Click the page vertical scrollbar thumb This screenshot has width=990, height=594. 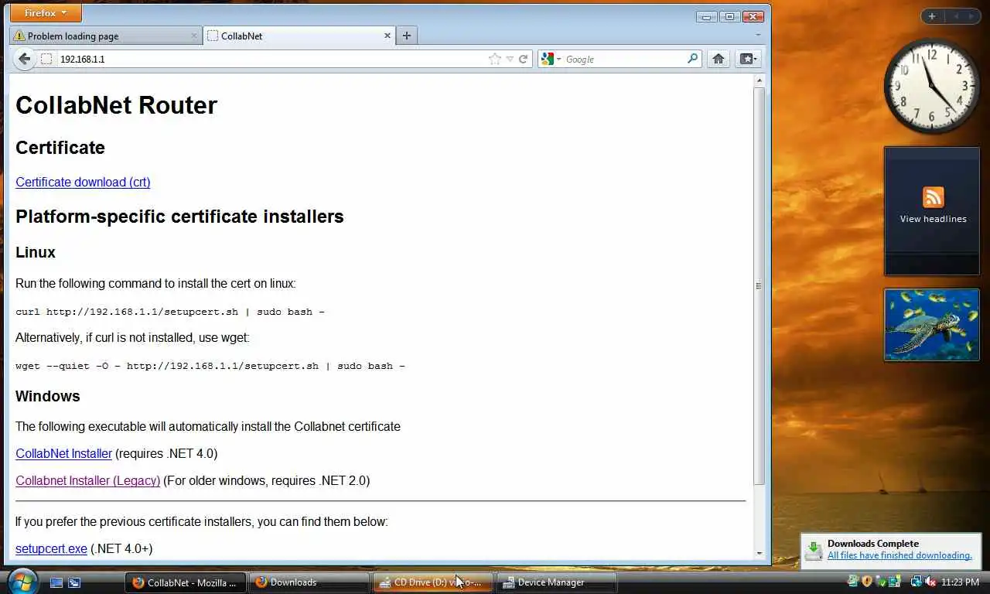coord(759,285)
